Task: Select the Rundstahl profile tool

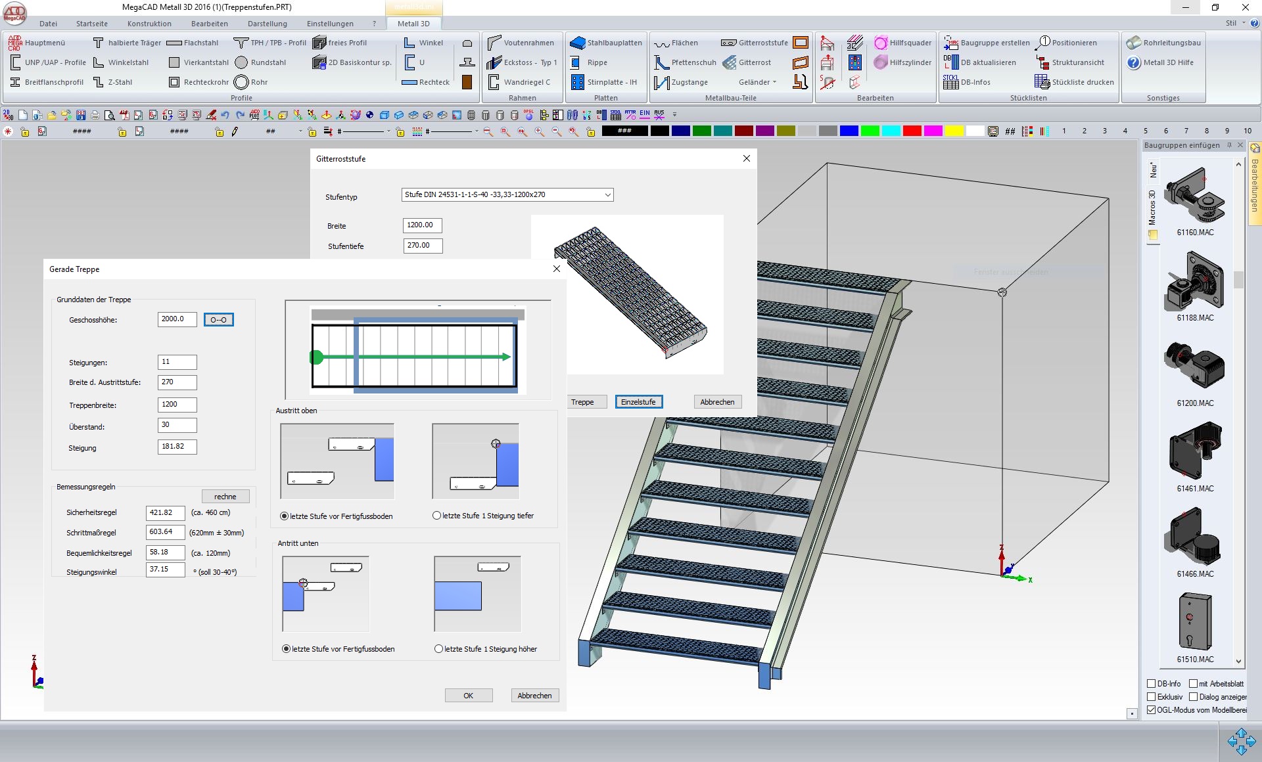Action: (x=261, y=62)
